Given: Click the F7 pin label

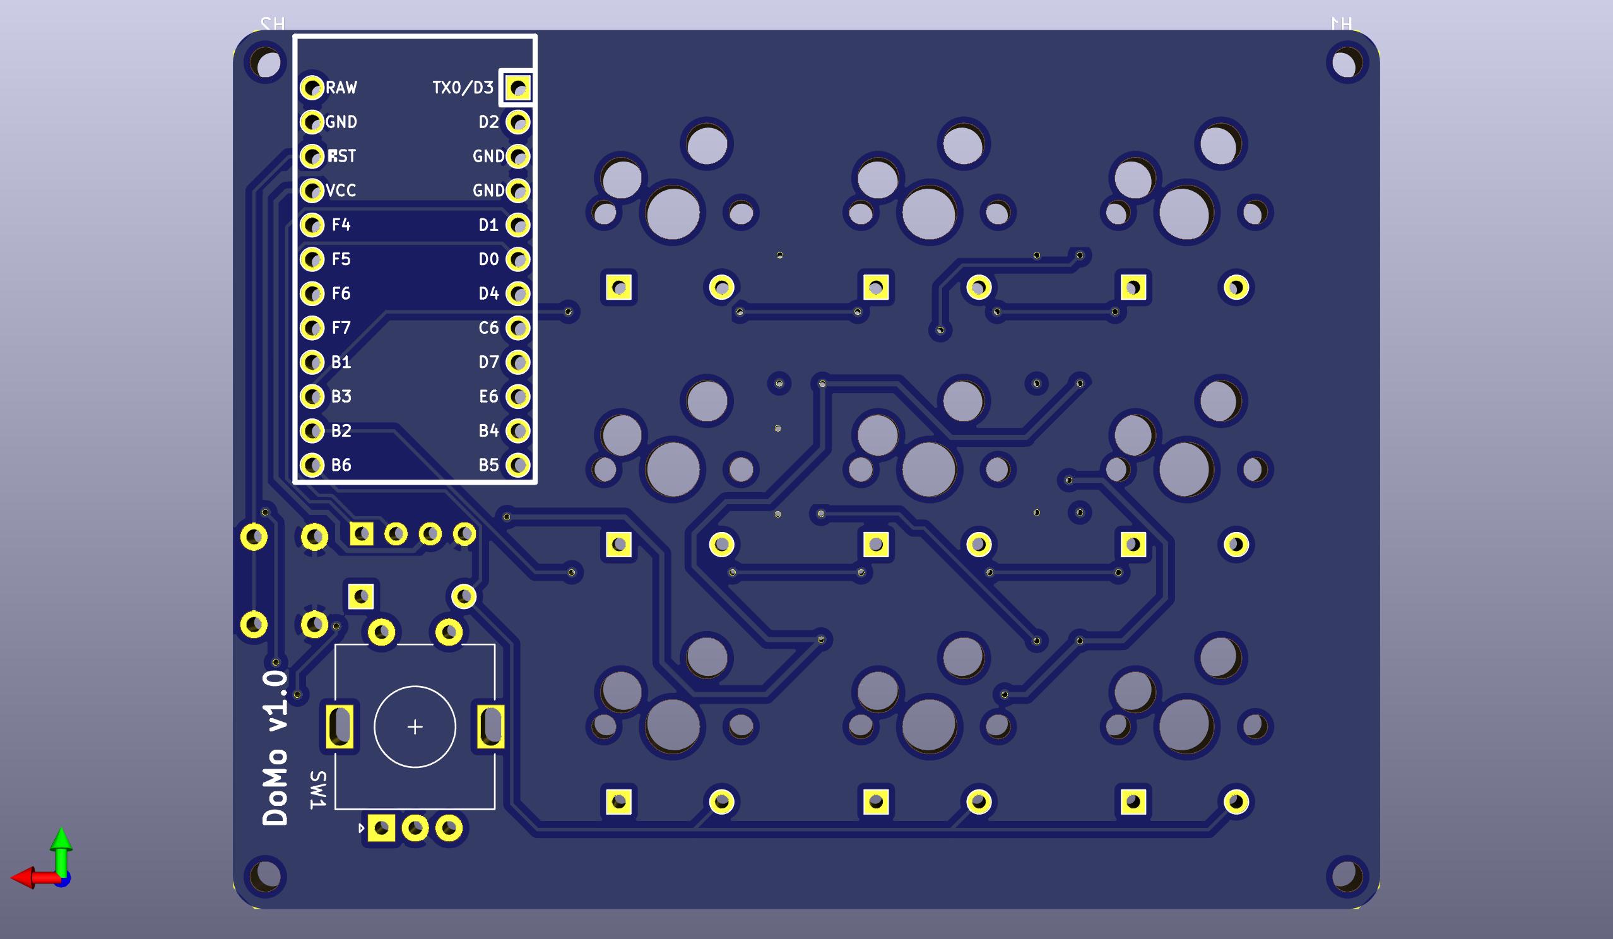Looking at the screenshot, I should tap(341, 328).
